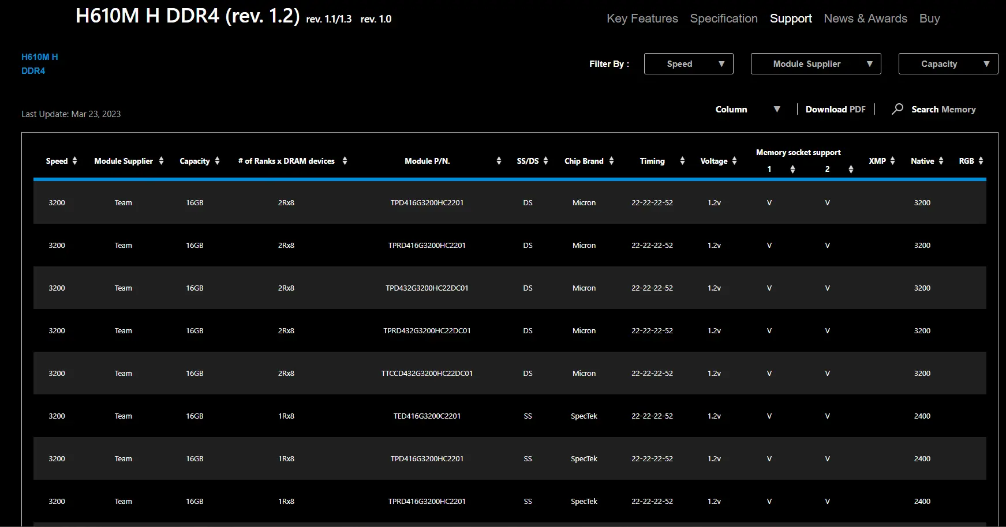This screenshot has height=527, width=1006.
Task: Sort by Voltage column arrows
Action: [734, 161]
